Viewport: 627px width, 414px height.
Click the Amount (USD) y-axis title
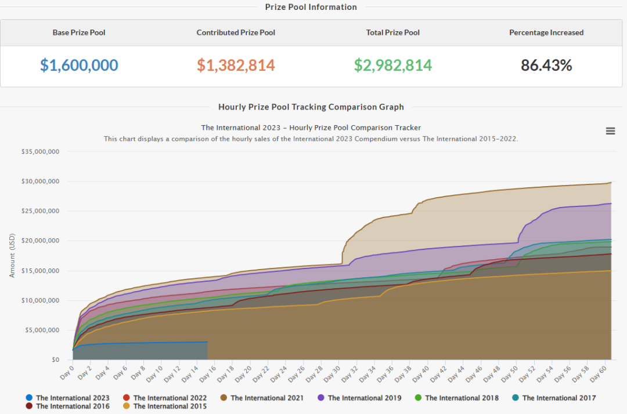12,256
